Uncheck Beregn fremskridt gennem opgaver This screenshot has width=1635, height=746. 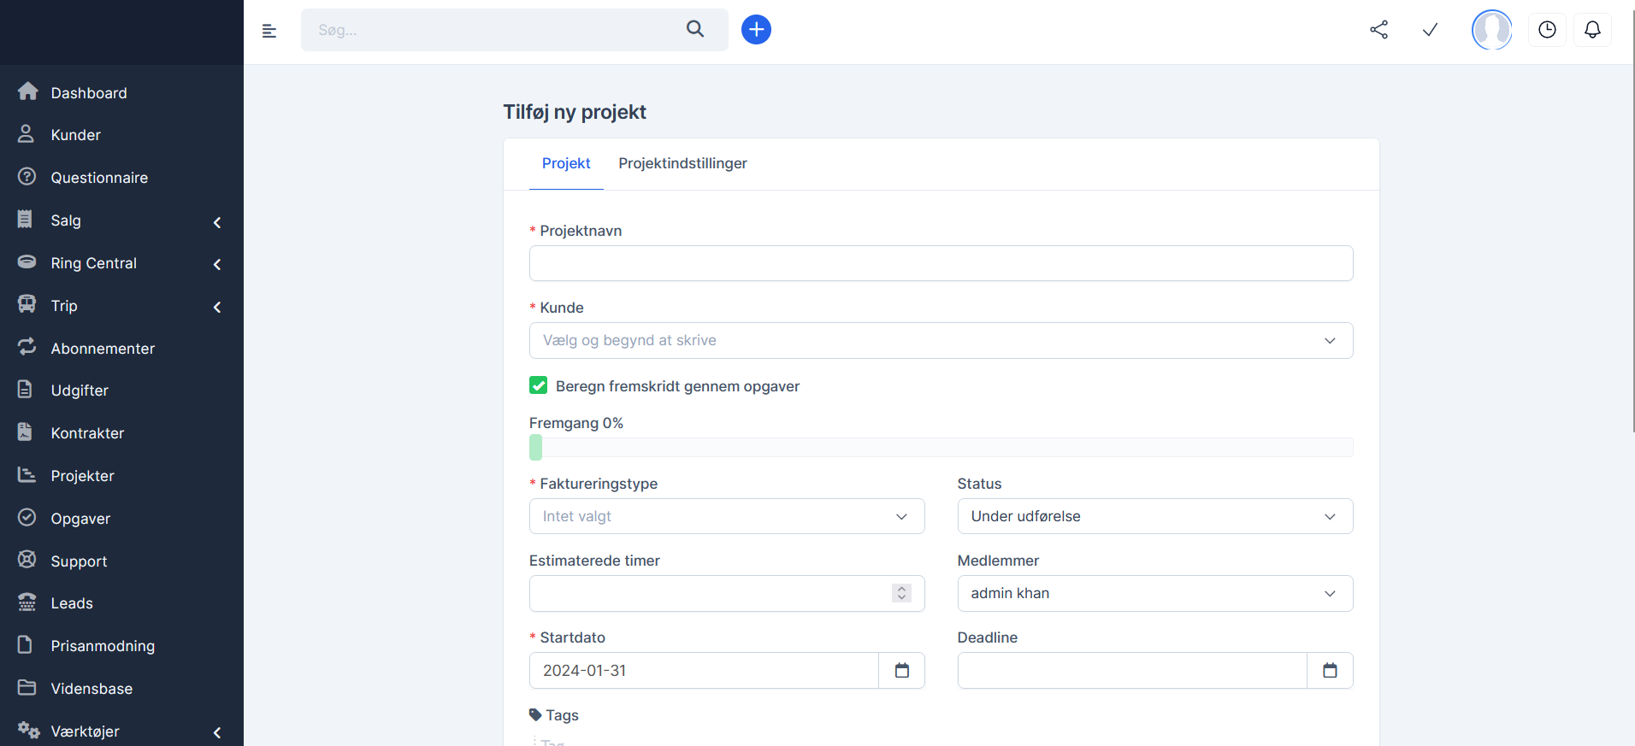coord(539,385)
